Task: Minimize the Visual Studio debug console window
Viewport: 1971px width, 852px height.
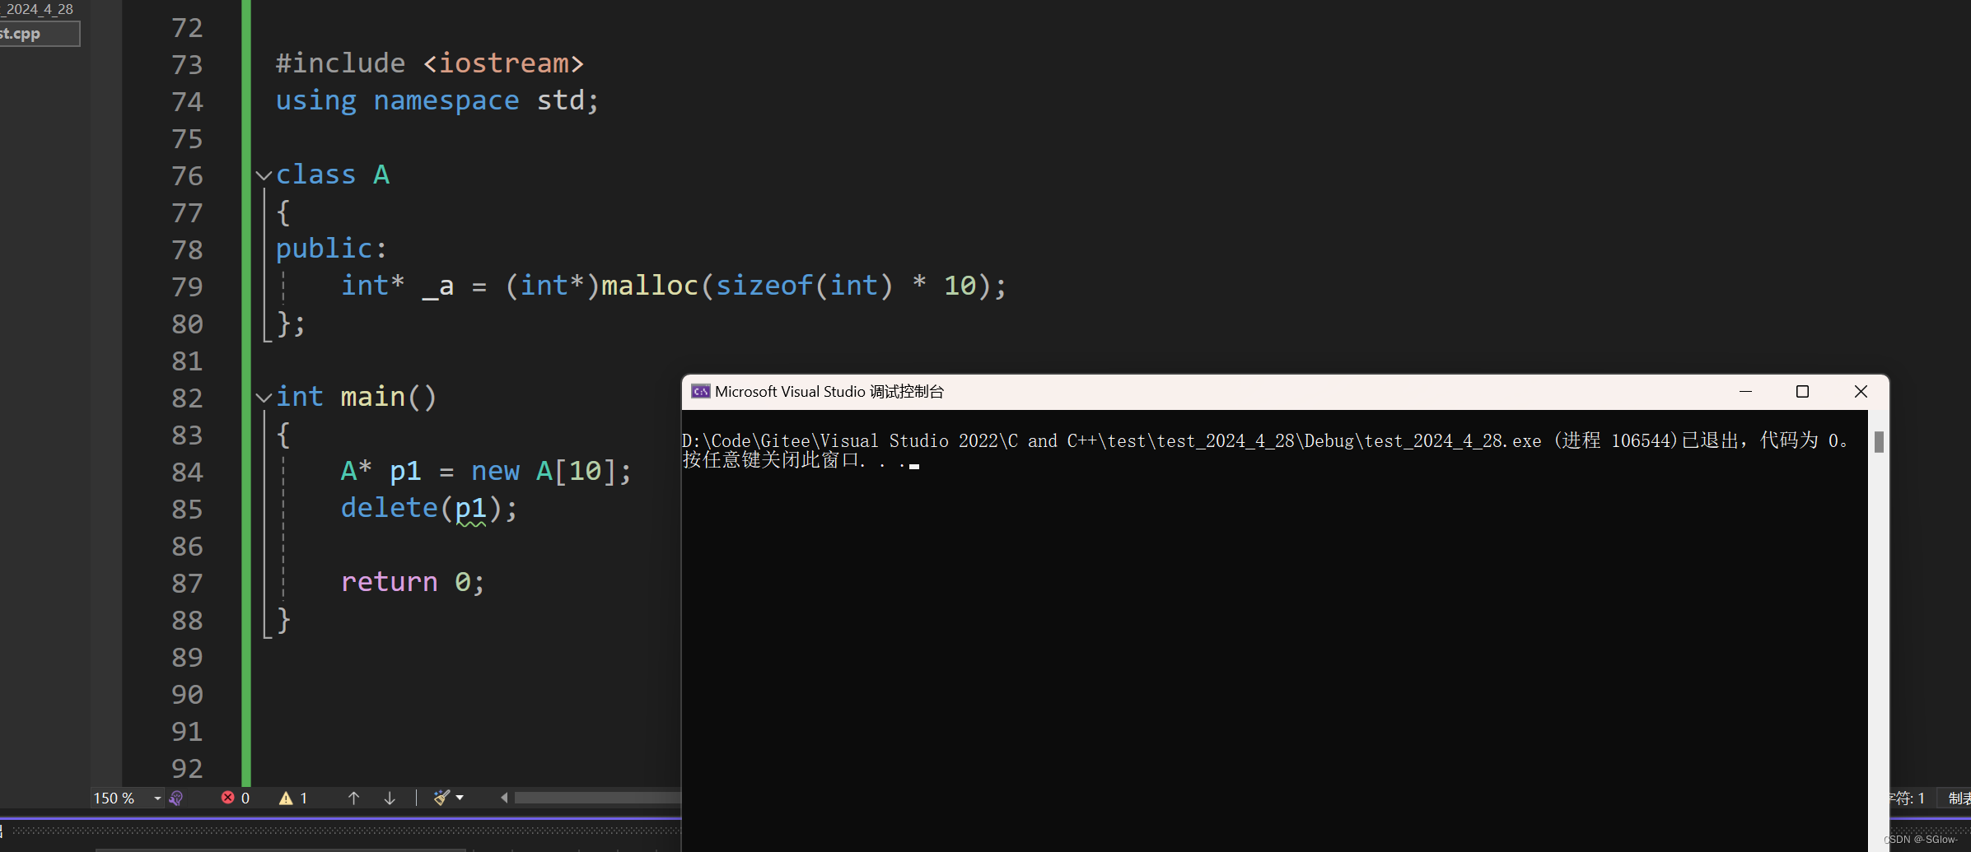Action: [x=1745, y=392]
